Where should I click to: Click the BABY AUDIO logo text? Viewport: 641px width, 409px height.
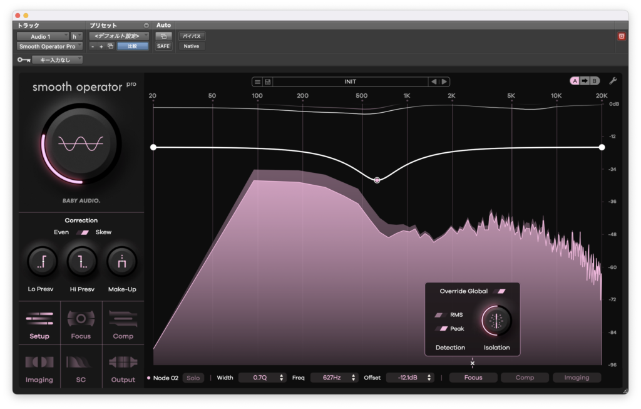81,201
